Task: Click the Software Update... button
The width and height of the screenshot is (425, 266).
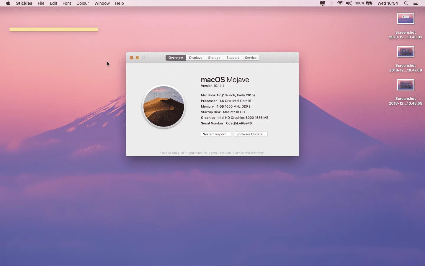Action: point(251,134)
